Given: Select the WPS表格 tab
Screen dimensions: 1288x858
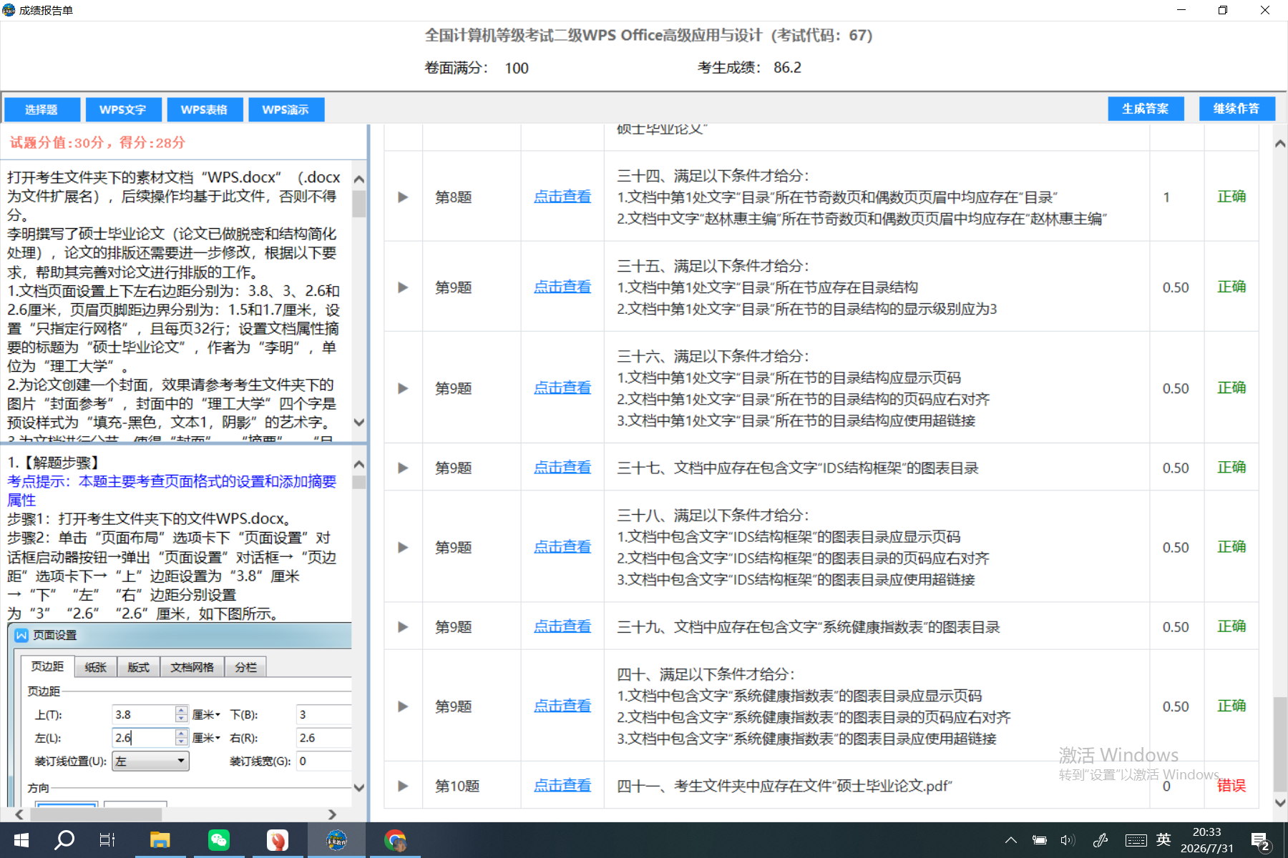Looking at the screenshot, I should coord(205,109).
